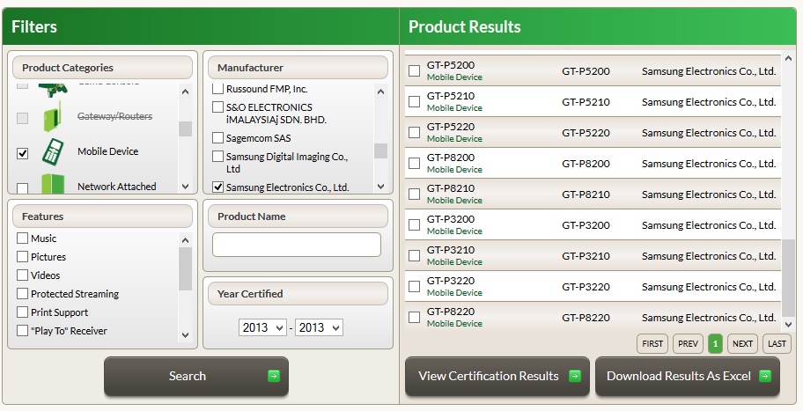Click the green arrow icon on Search
Image resolution: width=803 pixels, height=411 pixels.
click(x=274, y=376)
